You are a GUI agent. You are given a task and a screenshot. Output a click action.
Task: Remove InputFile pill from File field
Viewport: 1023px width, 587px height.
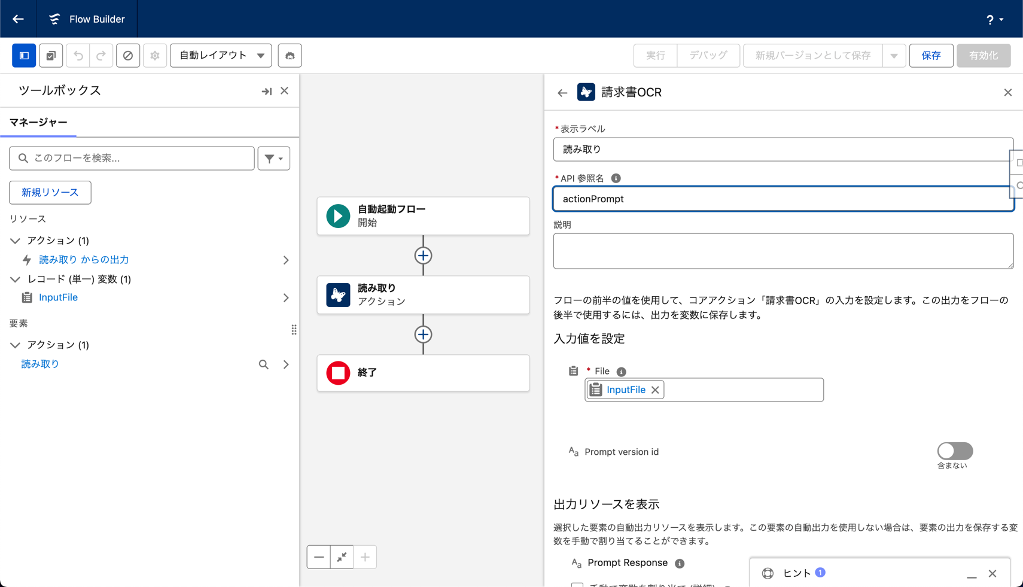655,390
